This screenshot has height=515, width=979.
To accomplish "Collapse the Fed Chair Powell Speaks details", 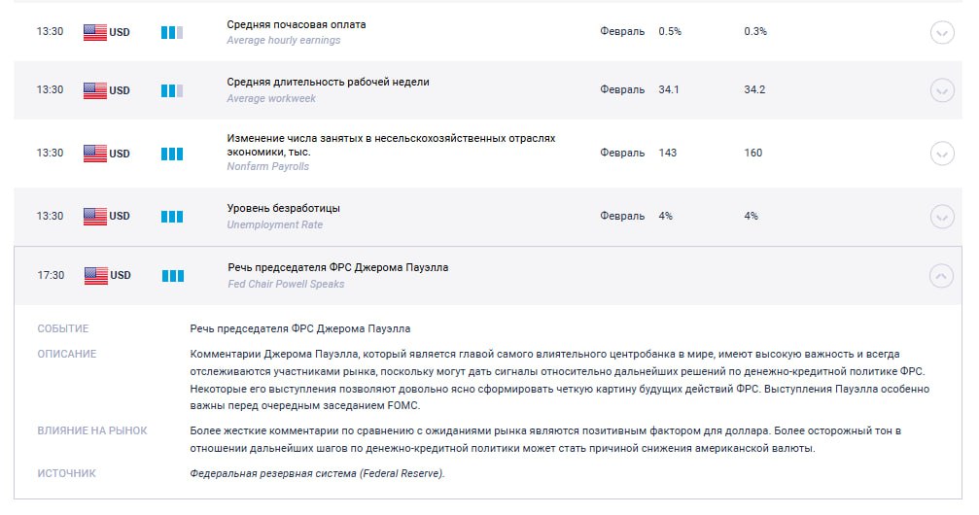I will pyautogui.click(x=941, y=276).
